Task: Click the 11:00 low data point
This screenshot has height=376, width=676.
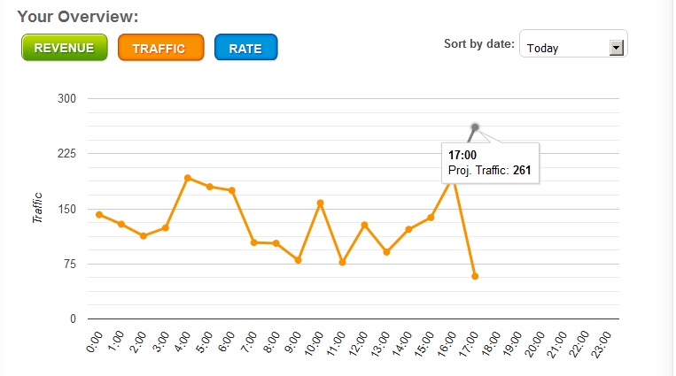Action: (x=342, y=262)
